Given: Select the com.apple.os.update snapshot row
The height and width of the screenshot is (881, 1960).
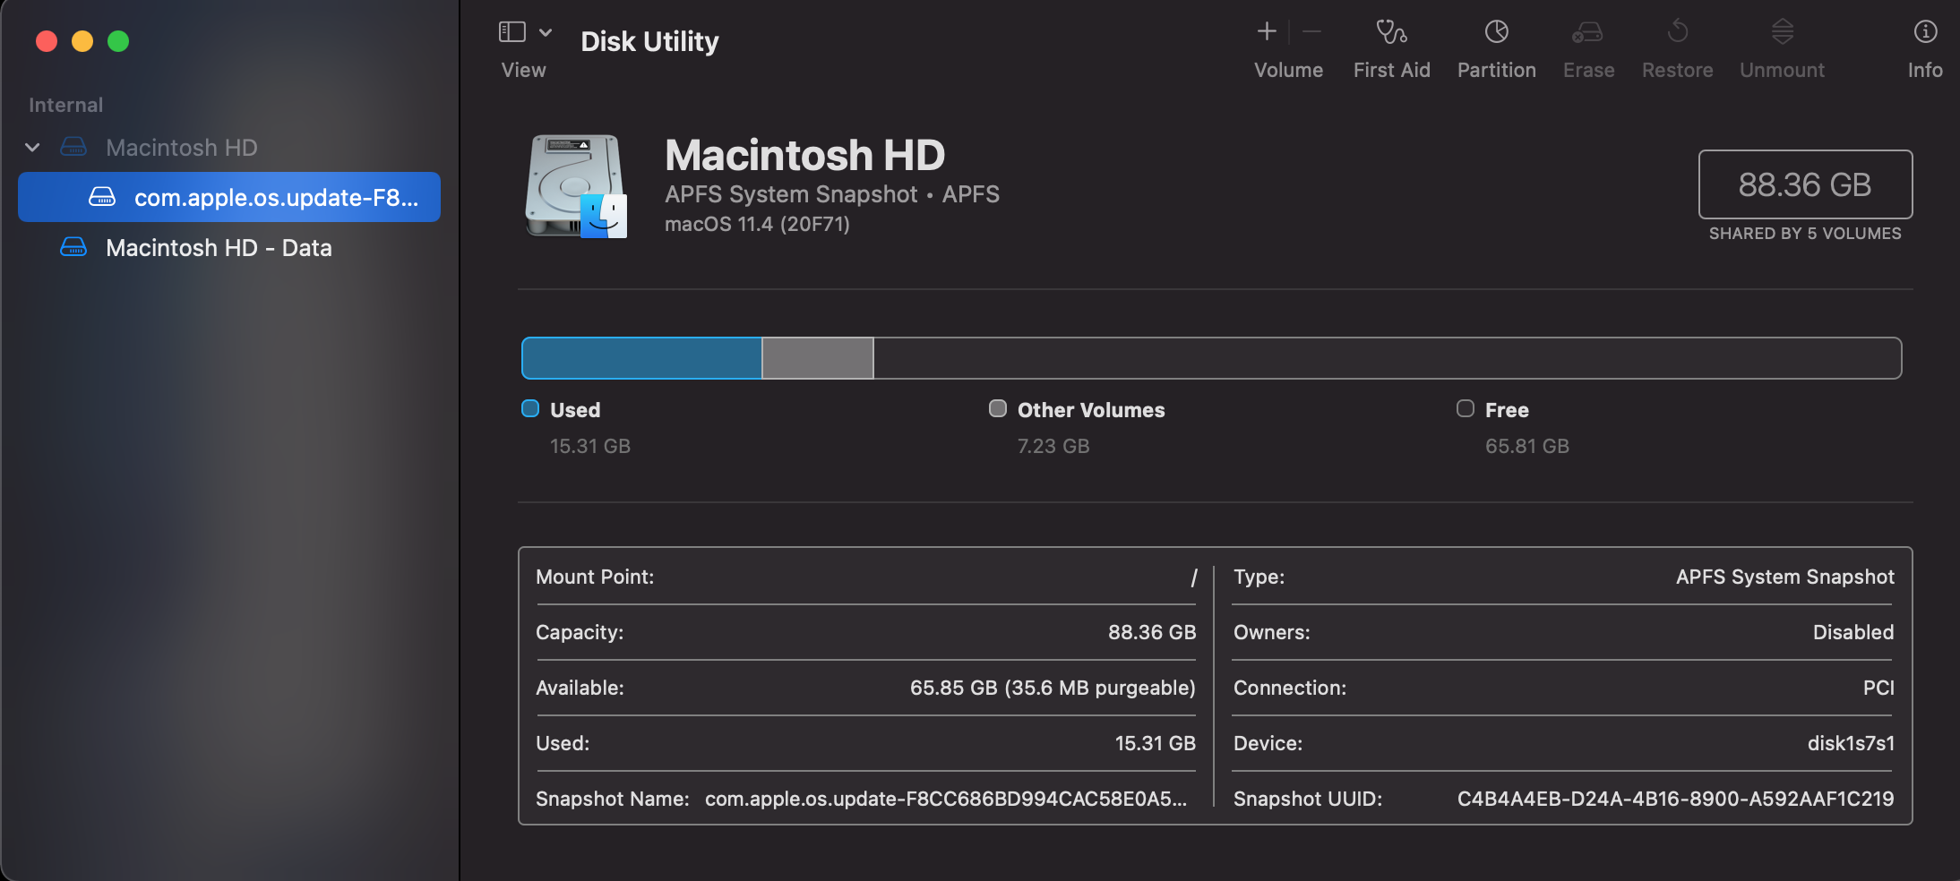Looking at the screenshot, I should [229, 197].
